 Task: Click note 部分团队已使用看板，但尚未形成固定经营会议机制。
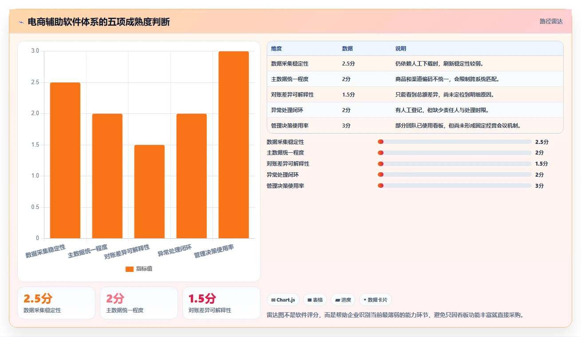coord(458,126)
